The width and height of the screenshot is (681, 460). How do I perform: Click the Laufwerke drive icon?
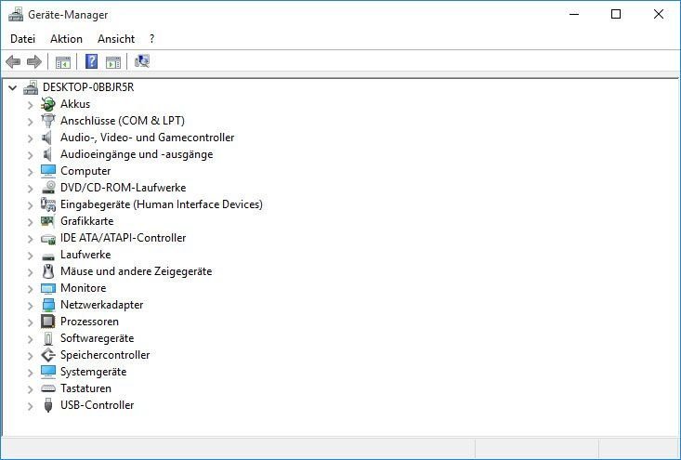pos(48,256)
